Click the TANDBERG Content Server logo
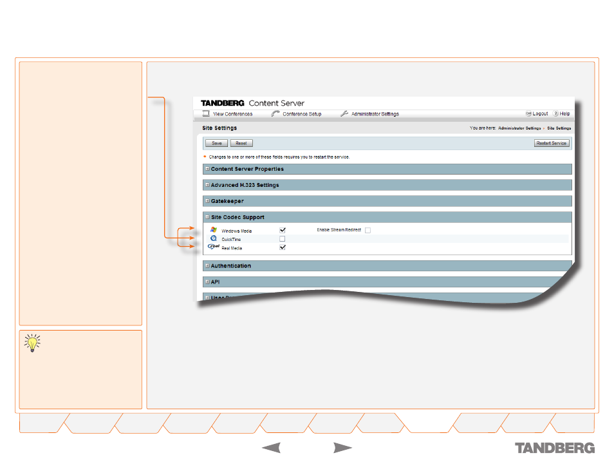This screenshot has height=462, width=614. (x=252, y=103)
